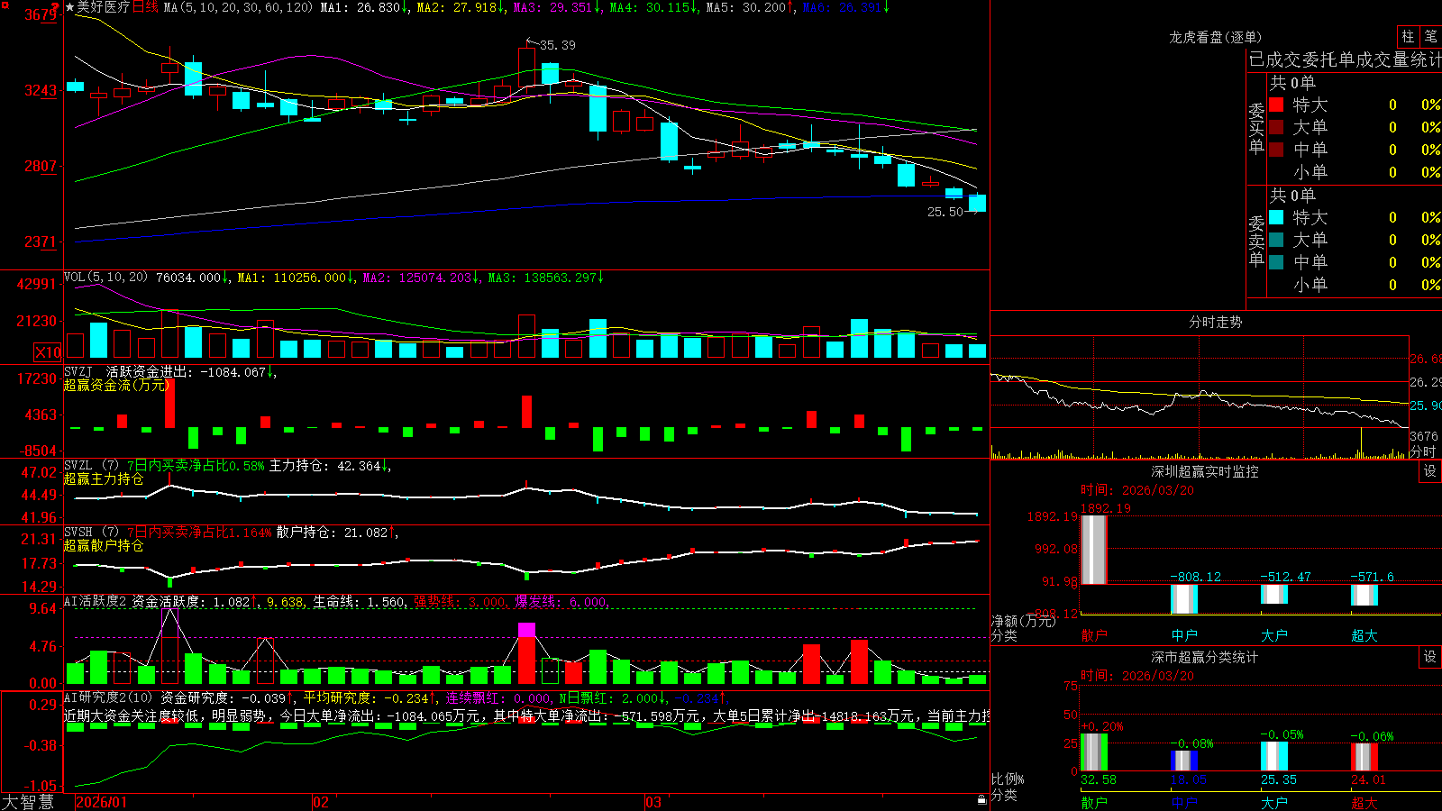This screenshot has height=811, width=1442.
Task: Click the red question-mark icon at top left
Action: pyautogui.click(x=56, y=7)
